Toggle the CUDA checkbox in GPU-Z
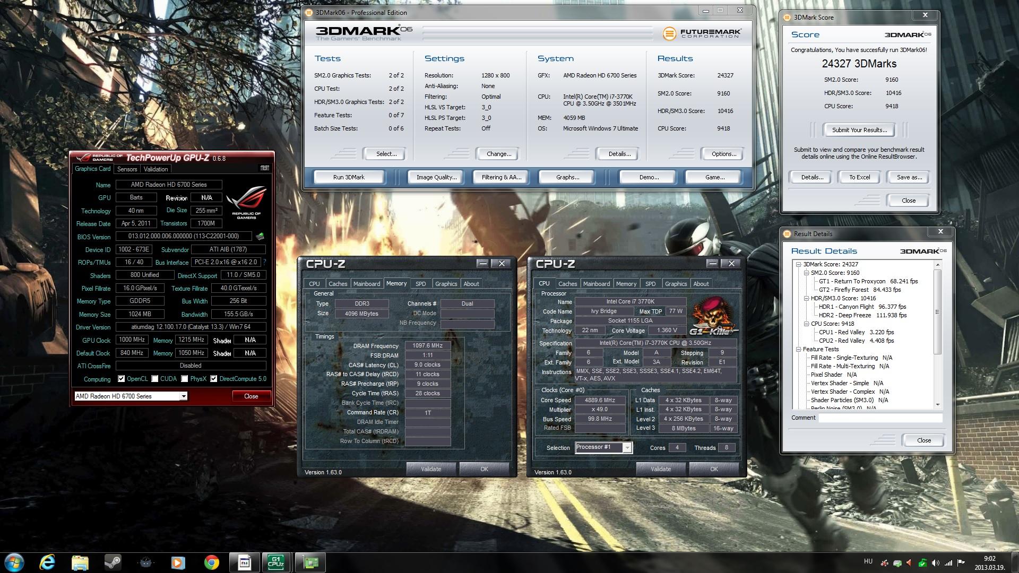The width and height of the screenshot is (1019, 573). 155,379
